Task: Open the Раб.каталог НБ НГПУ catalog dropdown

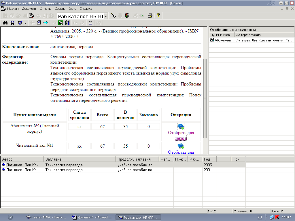Action: point(106,16)
